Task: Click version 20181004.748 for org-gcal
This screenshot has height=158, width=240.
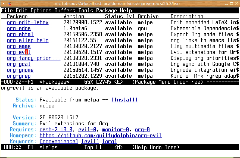Action: pos(81,64)
